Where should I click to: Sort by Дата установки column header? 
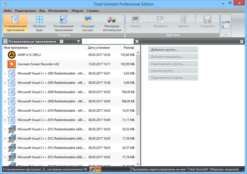(102, 47)
